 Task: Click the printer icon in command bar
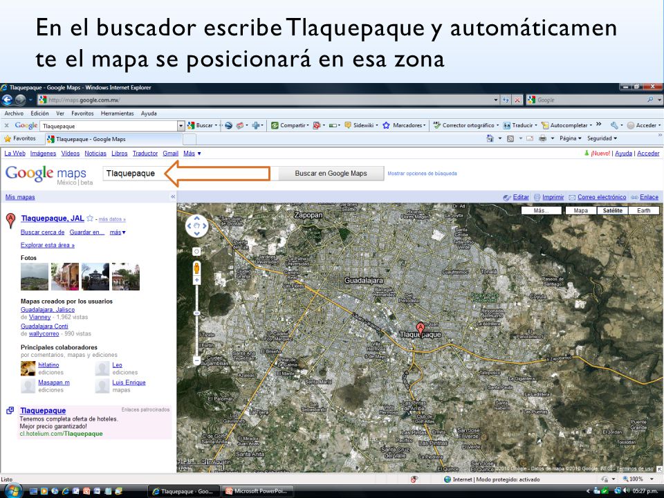point(542,138)
